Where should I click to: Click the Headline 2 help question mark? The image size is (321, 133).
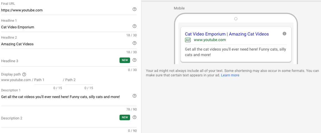[135, 43]
